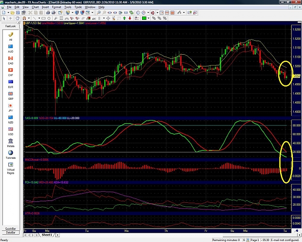This screenshot has height=242, width=302.
Task: Open the Chart menu
Action: coord(35,7)
